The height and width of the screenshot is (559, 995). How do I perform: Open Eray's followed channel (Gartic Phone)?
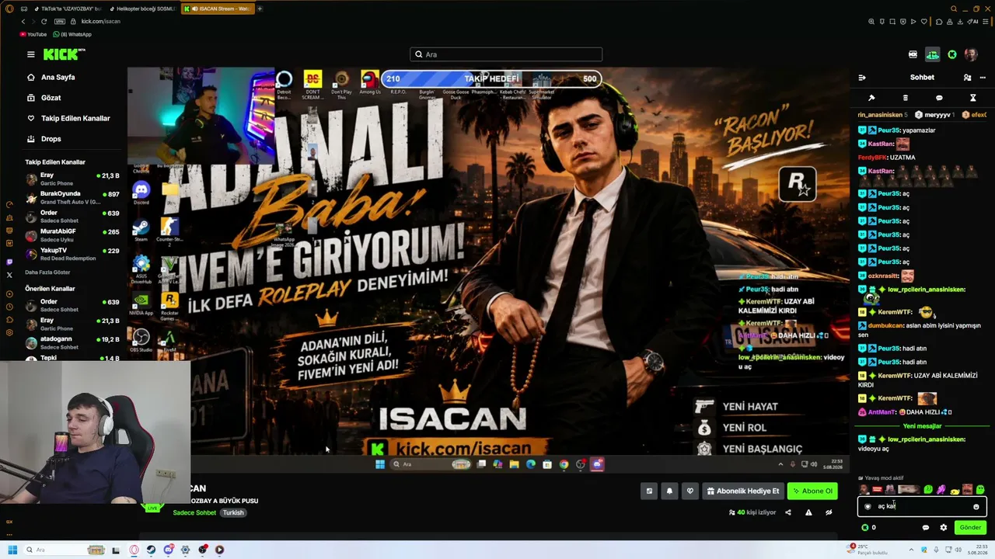(72, 179)
